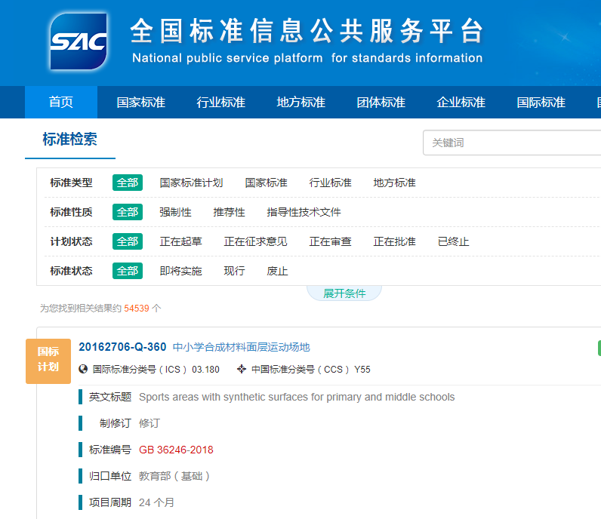601x519 pixels.
Task: Open 中小学合成材料面层运动场地 standard title
Action: (242, 347)
